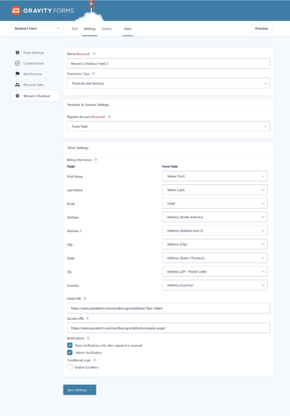Click the Gravity Forms logo icon
This screenshot has width=290, height=416.
(x=16, y=10)
